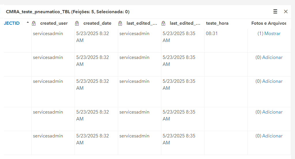
Task: Open the table options hamburger menu
Action: [275, 12]
